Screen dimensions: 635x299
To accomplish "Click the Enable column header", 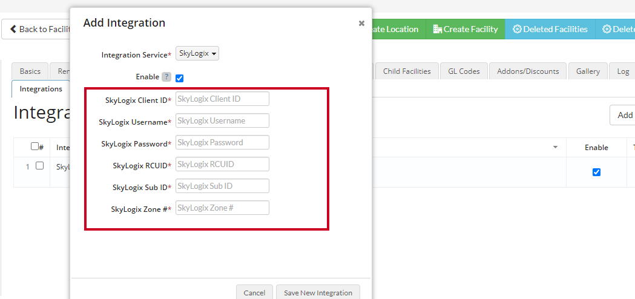I will pyautogui.click(x=596, y=148).
